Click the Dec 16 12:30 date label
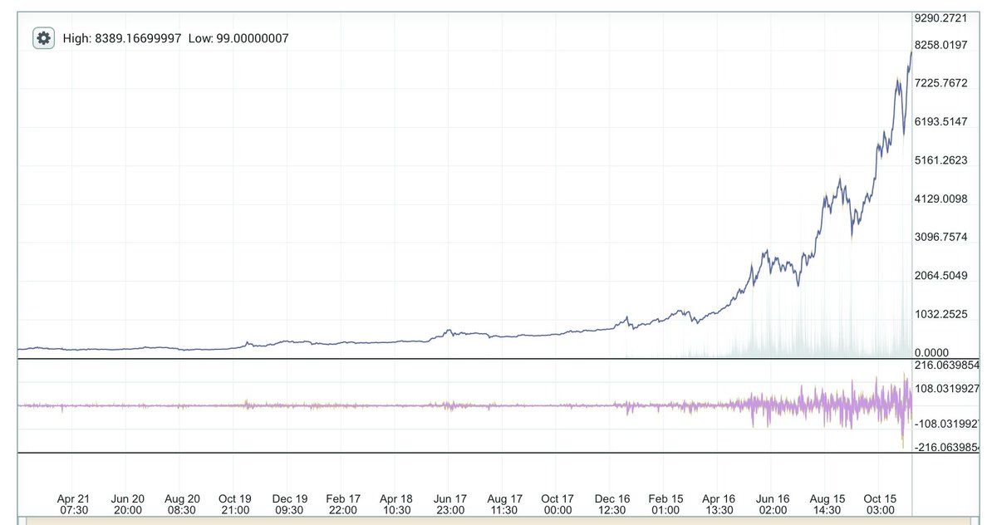Viewport: 997px width, 525px height. pyautogui.click(x=611, y=504)
